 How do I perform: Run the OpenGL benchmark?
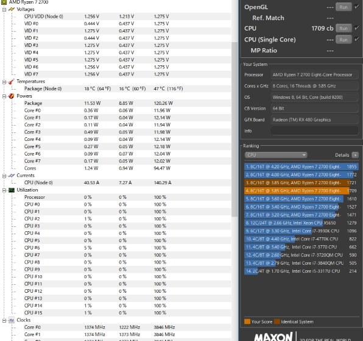(x=344, y=7)
